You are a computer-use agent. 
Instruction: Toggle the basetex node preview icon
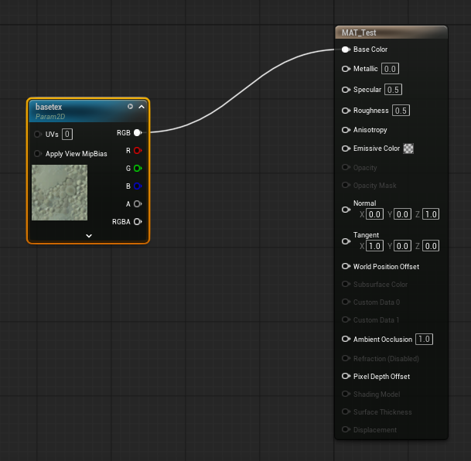(130, 106)
